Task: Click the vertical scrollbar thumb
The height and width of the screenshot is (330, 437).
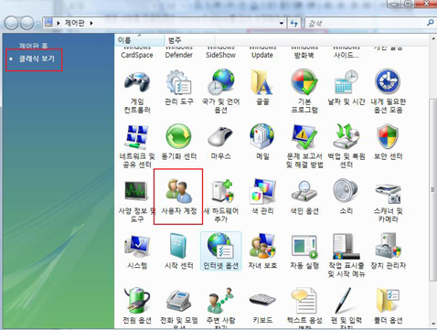Action: (x=432, y=189)
